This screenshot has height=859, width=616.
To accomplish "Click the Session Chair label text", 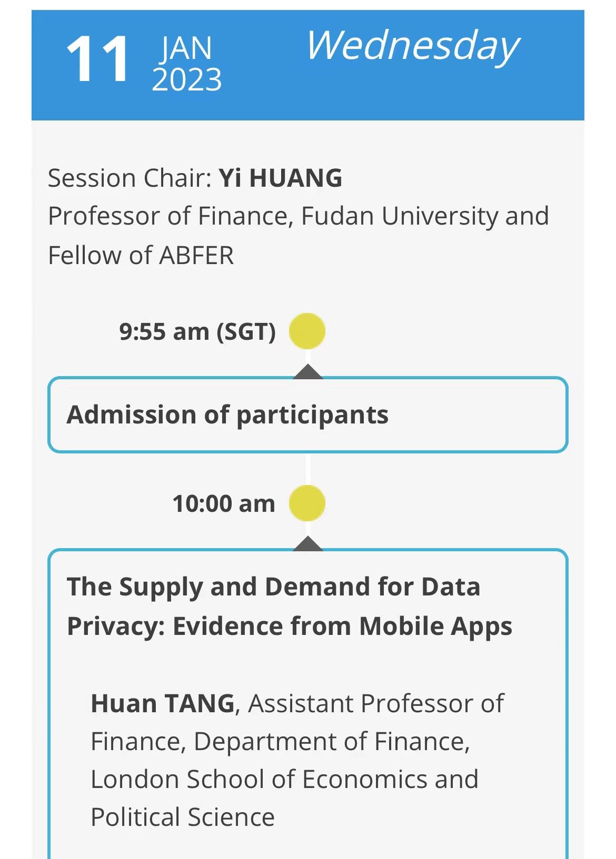I will pyautogui.click(x=130, y=178).
